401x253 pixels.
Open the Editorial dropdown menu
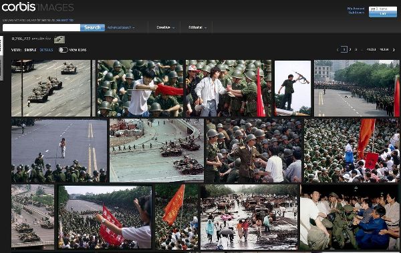tap(197, 27)
